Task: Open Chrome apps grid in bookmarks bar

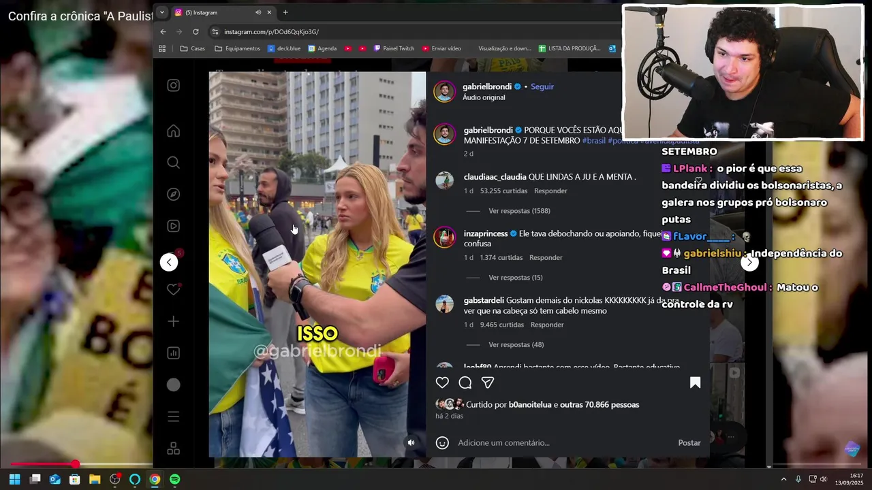Action: 162,48
